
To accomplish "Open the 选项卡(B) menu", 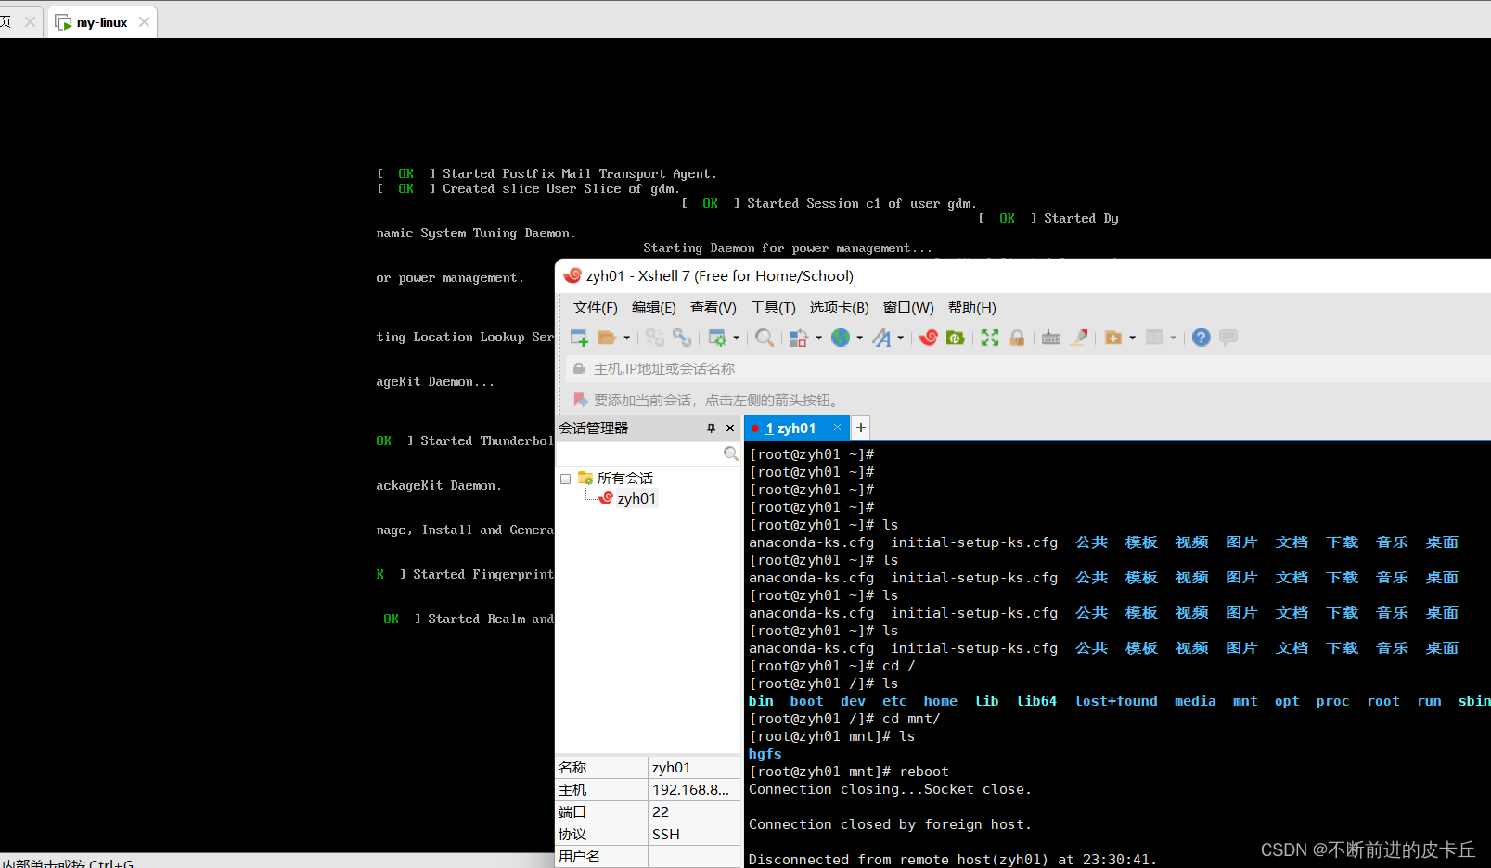I will pyautogui.click(x=840, y=308).
